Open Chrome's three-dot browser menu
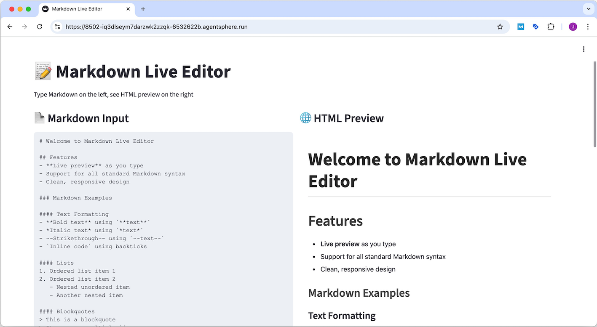This screenshot has height=327, width=597. point(588,27)
